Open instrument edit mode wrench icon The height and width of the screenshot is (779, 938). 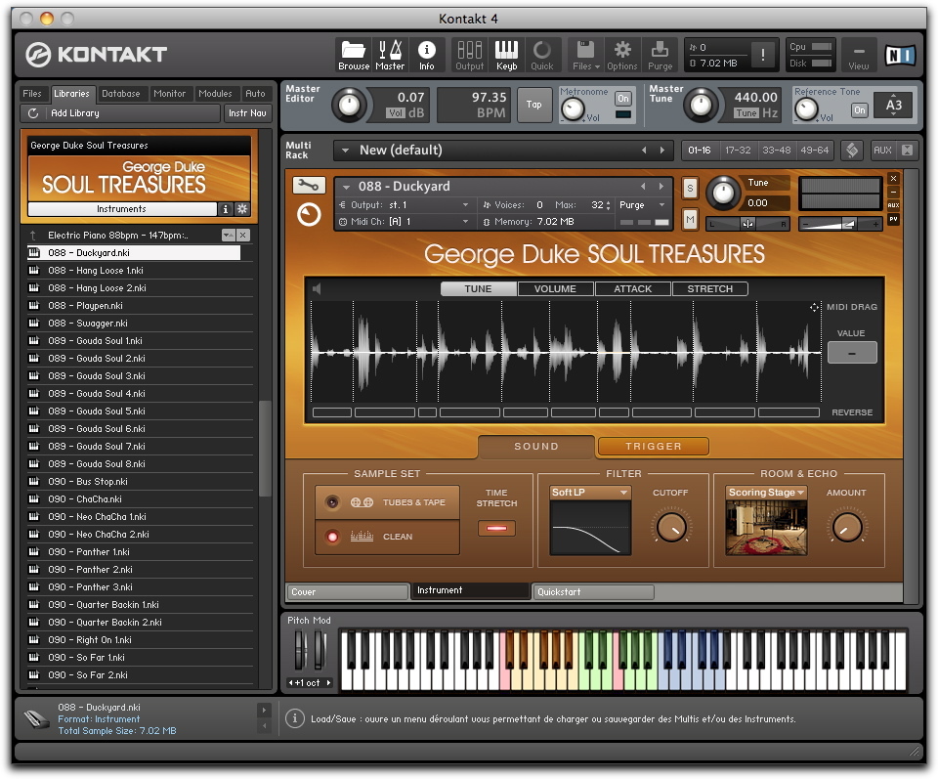coord(309,186)
